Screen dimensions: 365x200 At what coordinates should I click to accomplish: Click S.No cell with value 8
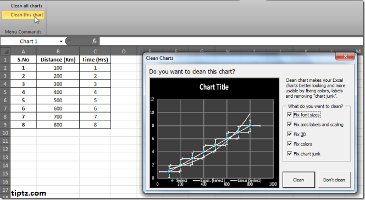[23, 125]
